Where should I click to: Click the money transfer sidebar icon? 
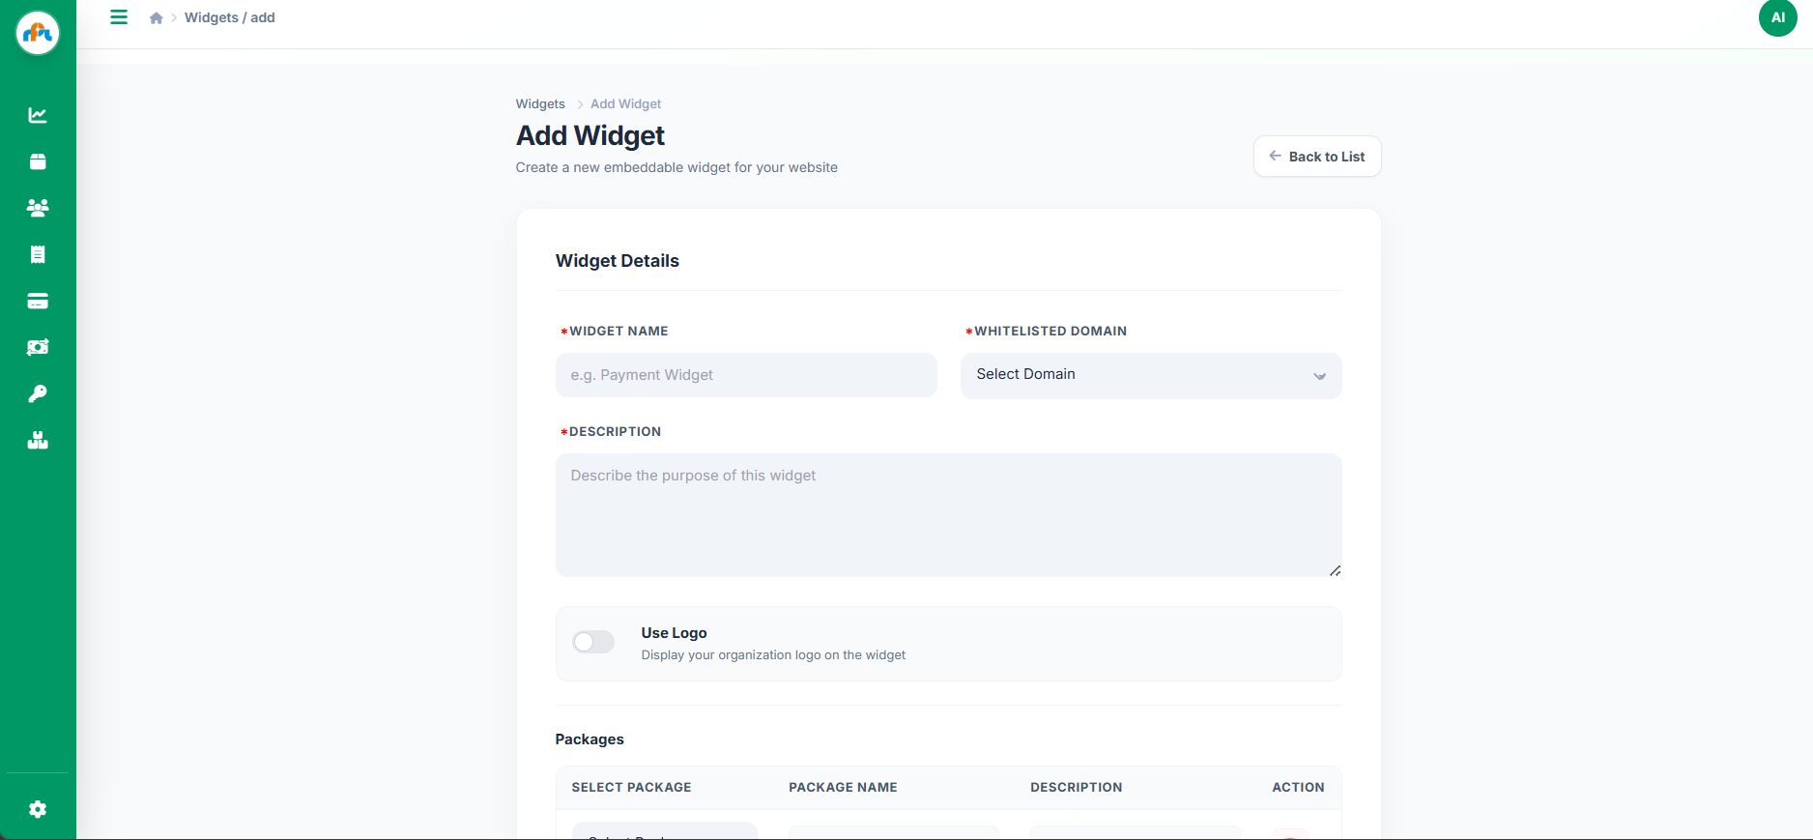[38, 347]
